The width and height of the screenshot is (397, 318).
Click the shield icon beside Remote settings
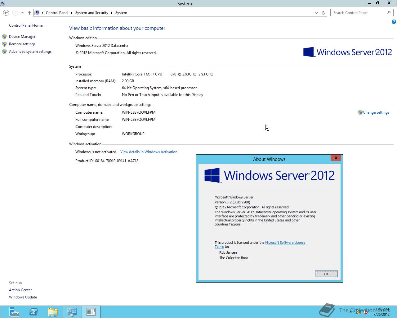4,44
